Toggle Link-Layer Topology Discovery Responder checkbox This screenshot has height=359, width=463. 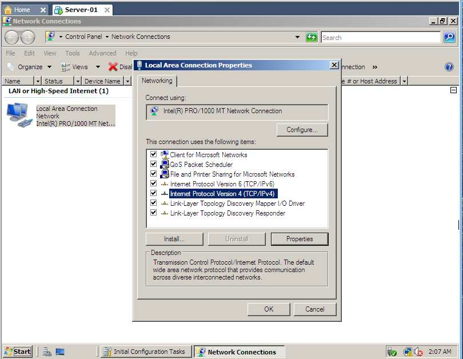coord(153,213)
